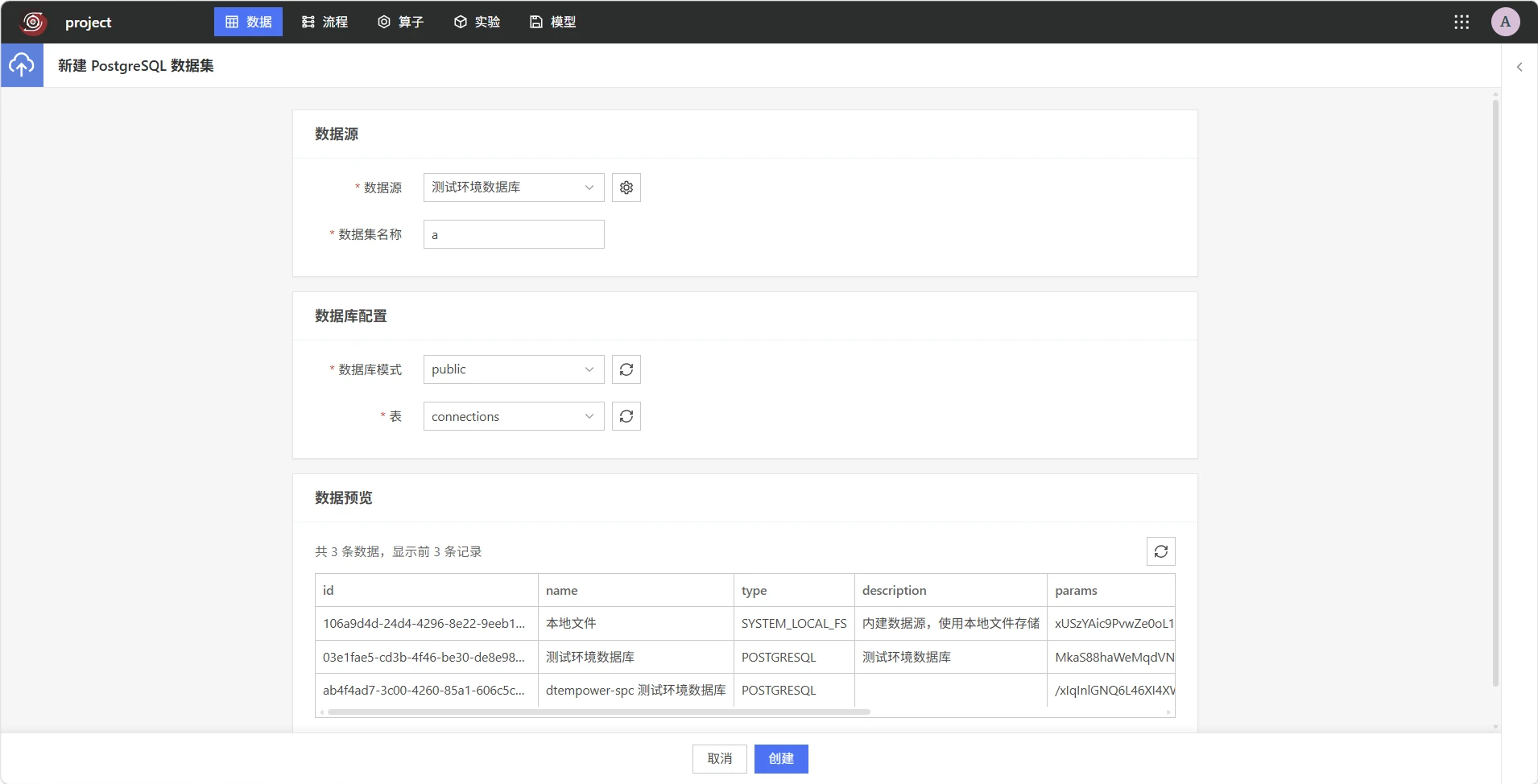Click the cloud upload icon

(22, 65)
